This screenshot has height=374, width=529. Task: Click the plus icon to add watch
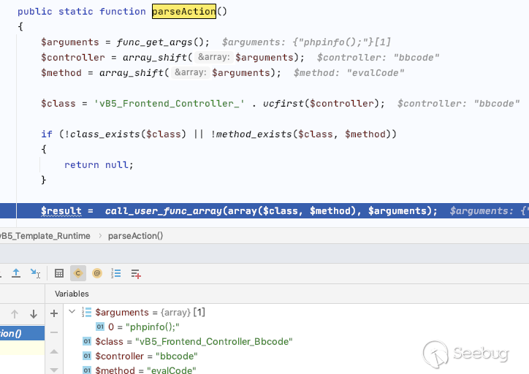coord(54,313)
